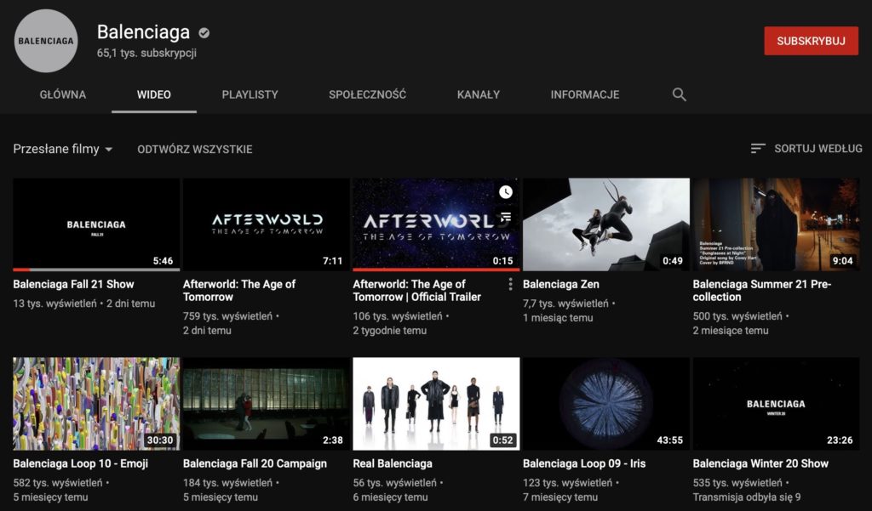This screenshot has height=511, width=872.
Task: Open the KANAŁY tab
Action: tap(479, 94)
